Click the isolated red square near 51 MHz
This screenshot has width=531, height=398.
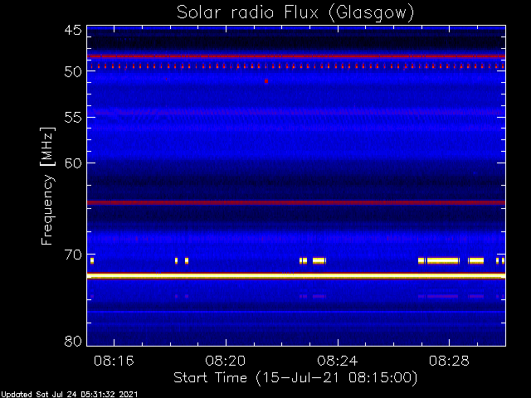[266, 81]
